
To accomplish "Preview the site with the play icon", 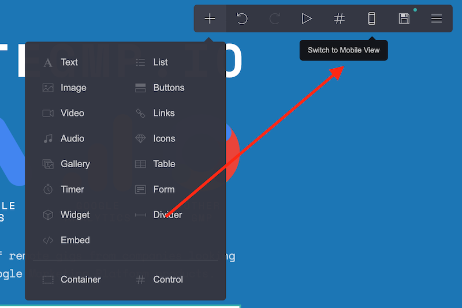I will [307, 18].
